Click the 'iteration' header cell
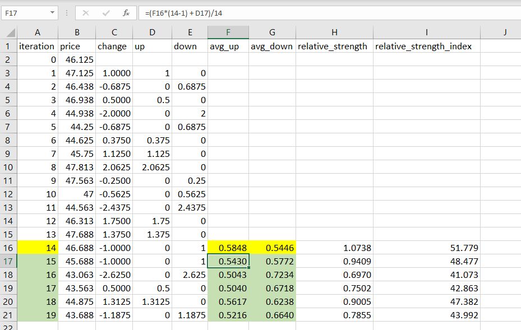The image size is (521, 330). [x=38, y=46]
